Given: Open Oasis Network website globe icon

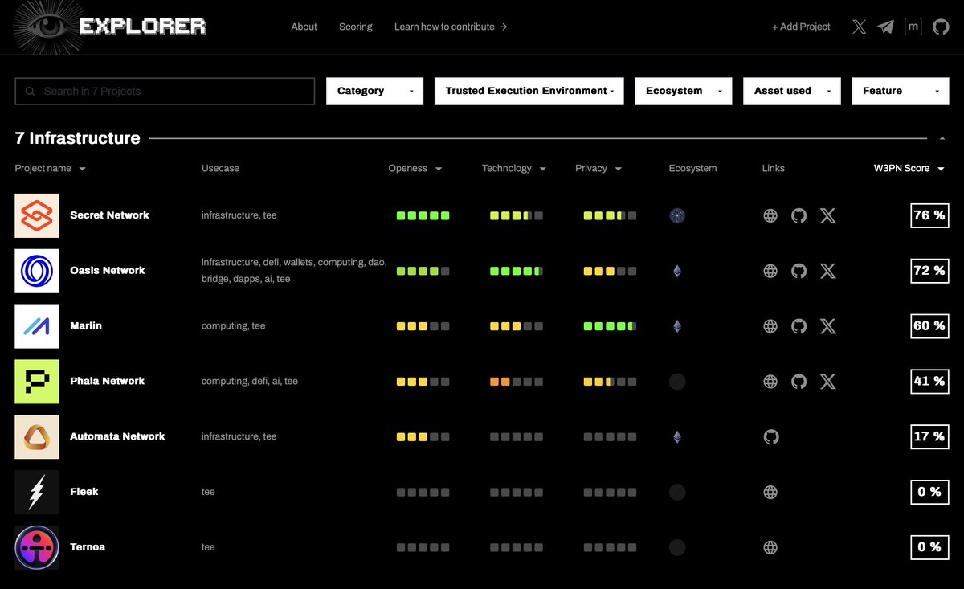Looking at the screenshot, I should click(x=770, y=271).
